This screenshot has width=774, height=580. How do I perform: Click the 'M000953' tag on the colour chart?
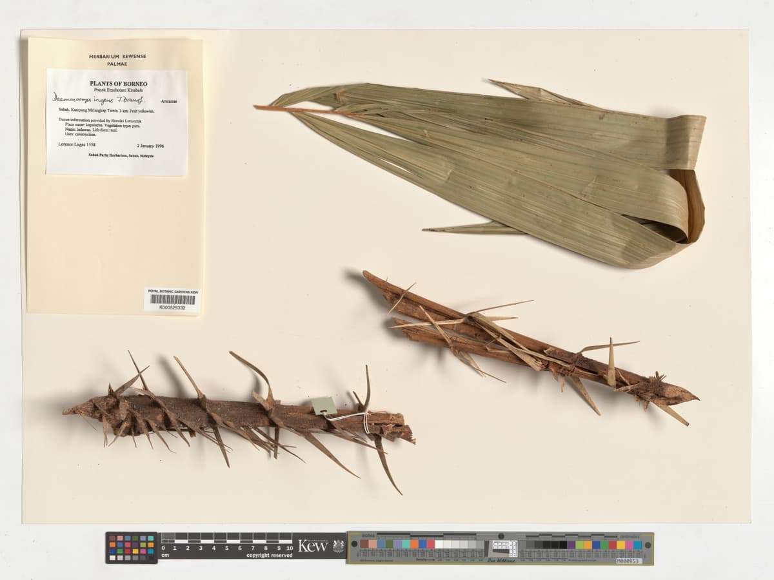click(x=628, y=561)
